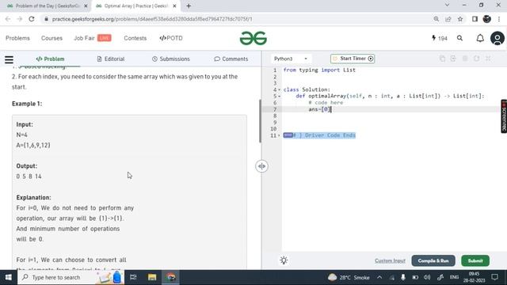Open Chrome three-dot menu

click(499, 19)
